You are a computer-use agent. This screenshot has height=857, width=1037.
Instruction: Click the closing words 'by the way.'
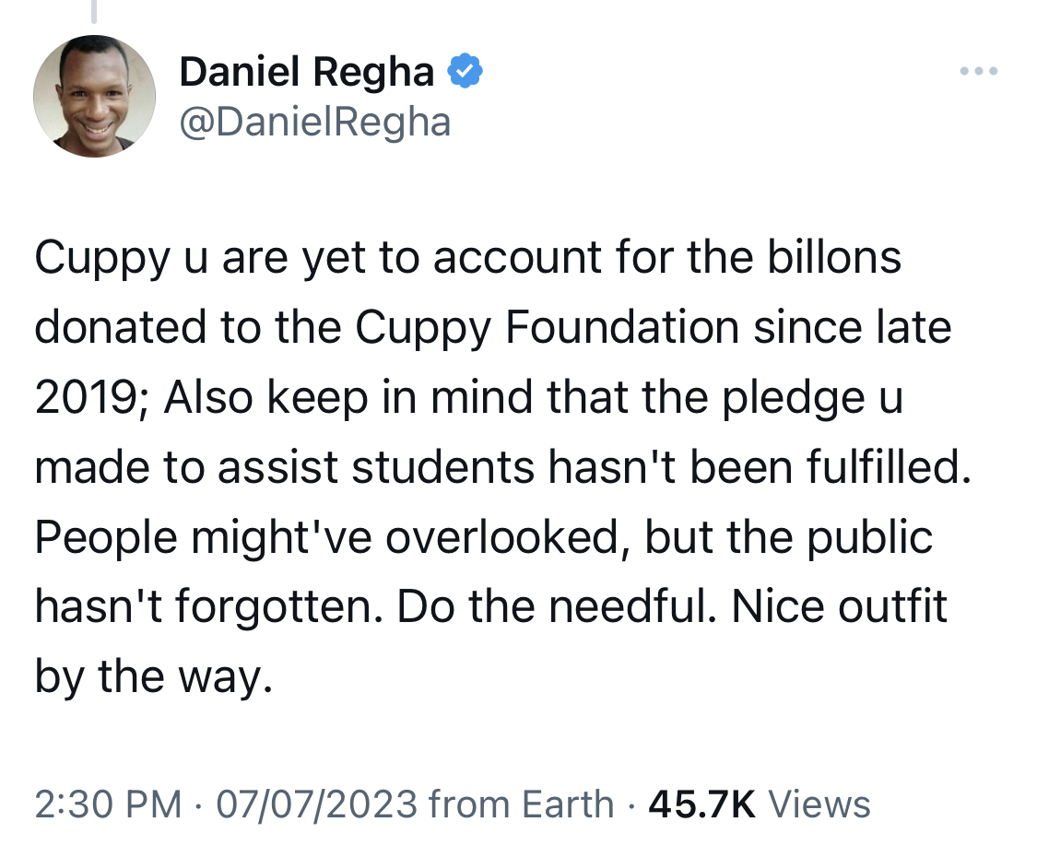(x=153, y=677)
